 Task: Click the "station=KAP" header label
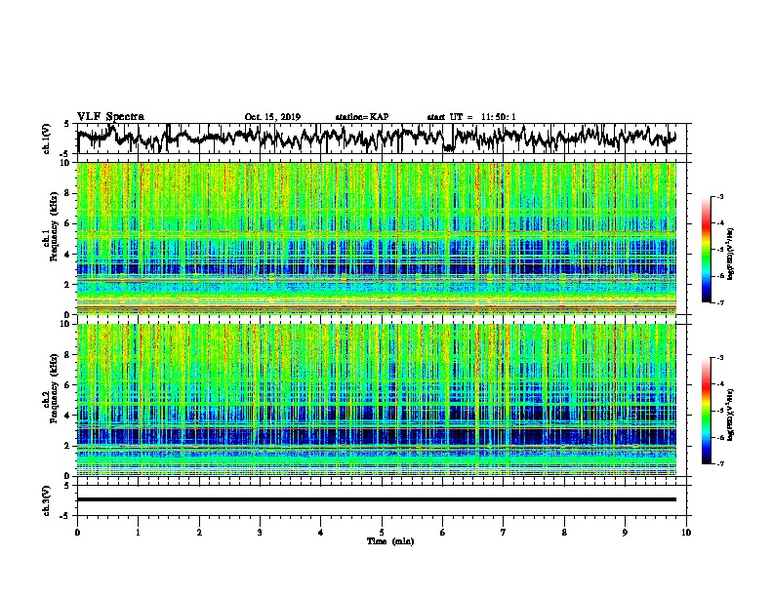[362, 117]
